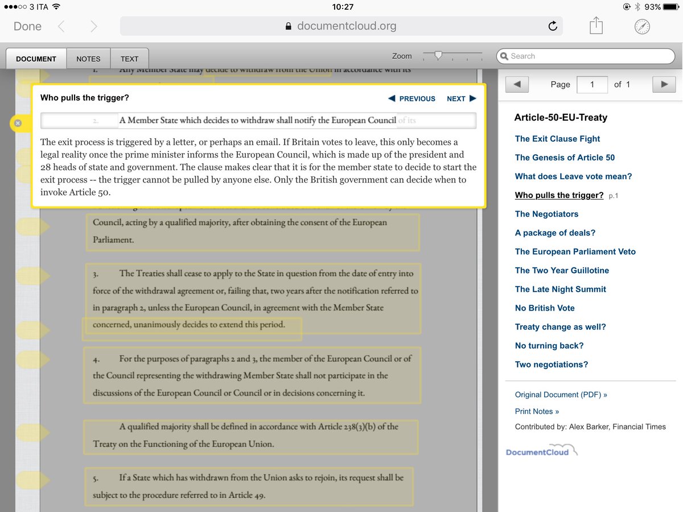Click "Print Notes »" link
Screen dimensions: 683x512
tap(537, 411)
